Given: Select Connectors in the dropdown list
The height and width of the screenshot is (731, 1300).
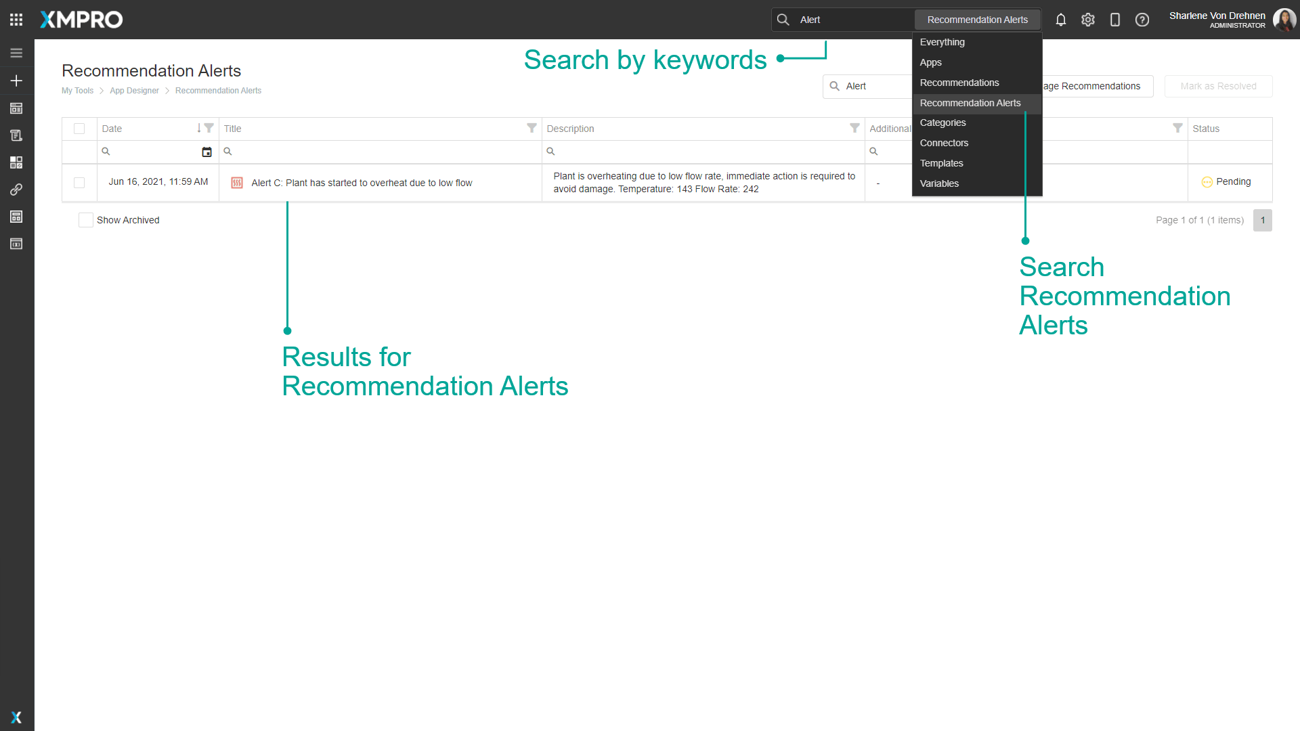Looking at the screenshot, I should coord(944,143).
